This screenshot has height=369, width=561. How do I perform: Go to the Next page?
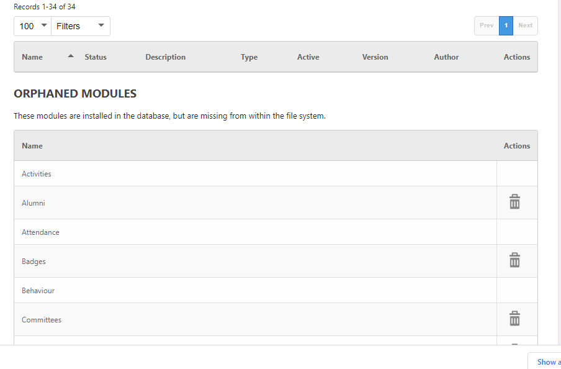click(x=525, y=25)
